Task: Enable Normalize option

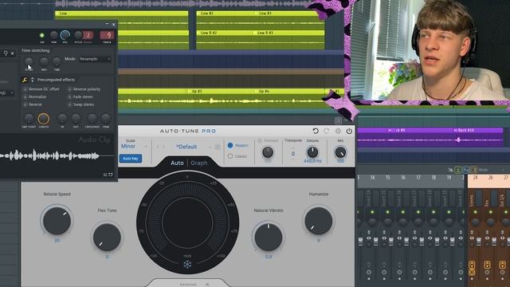Action: point(25,96)
